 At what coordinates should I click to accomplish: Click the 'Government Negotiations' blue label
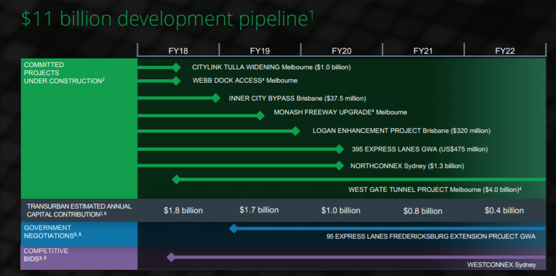tap(53, 231)
